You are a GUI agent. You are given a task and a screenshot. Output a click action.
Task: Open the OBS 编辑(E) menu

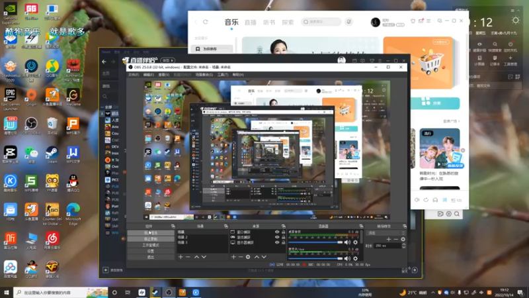pyautogui.click(x=148, y=75)
